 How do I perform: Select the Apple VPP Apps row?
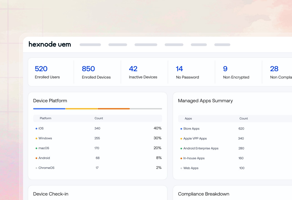coord(235,138)
